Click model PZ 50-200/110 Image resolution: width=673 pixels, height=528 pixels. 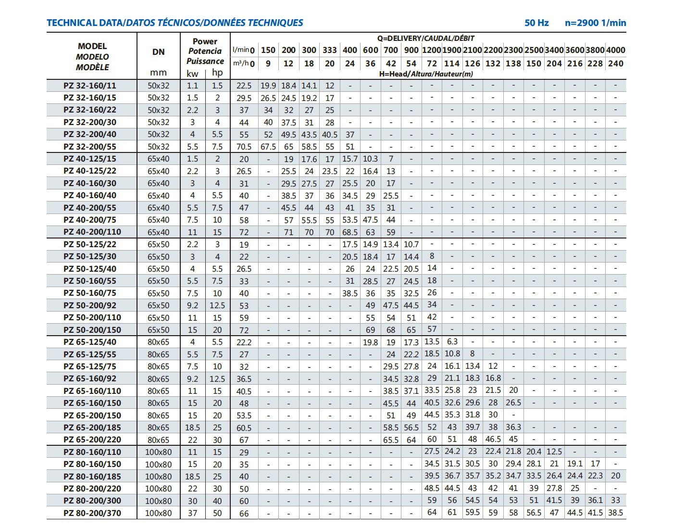(92, 317)
